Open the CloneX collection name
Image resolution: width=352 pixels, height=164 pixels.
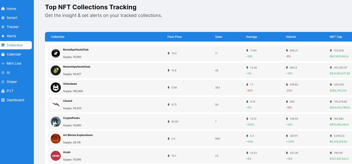click(68, 101)
